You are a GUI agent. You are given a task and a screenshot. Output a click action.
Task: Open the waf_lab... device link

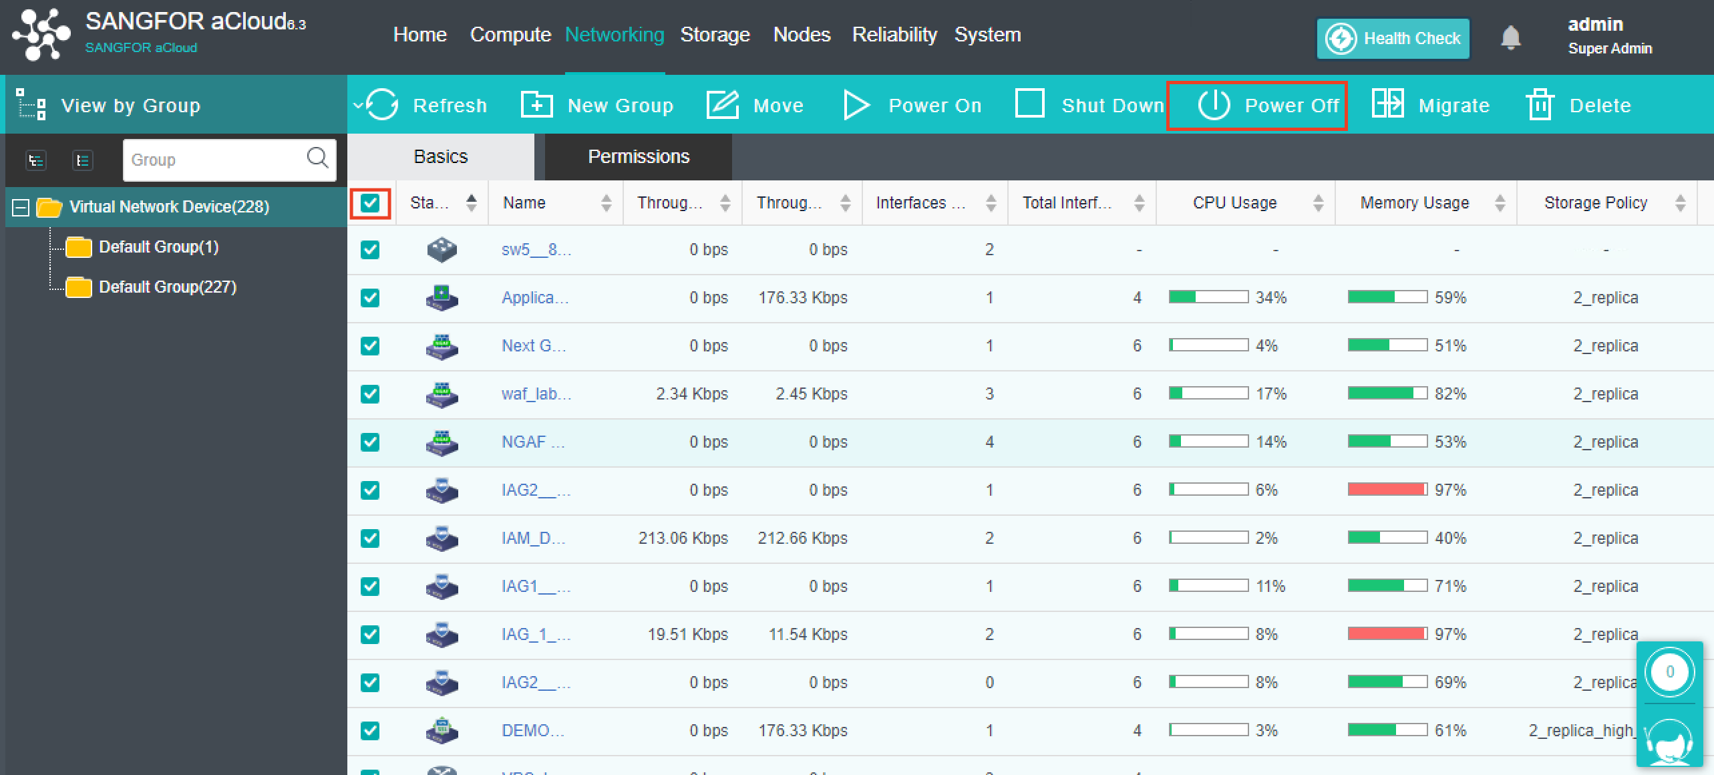[x=536, y=394]
